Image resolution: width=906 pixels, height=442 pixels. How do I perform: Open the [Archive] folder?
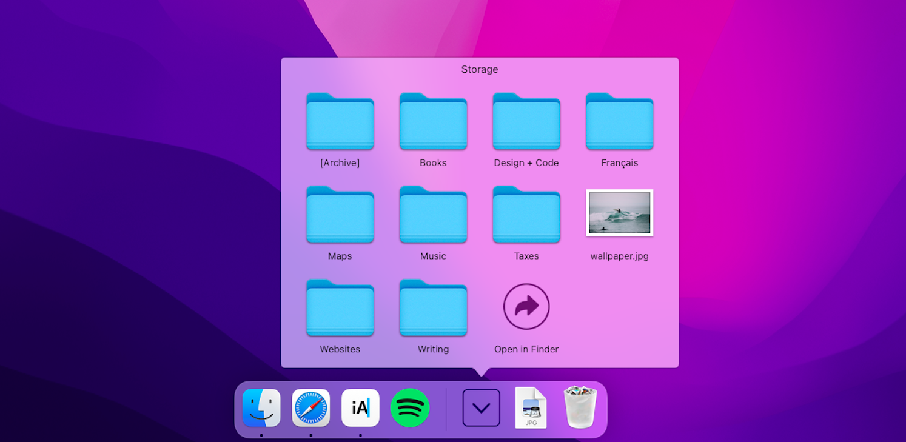tap(340, 122)
